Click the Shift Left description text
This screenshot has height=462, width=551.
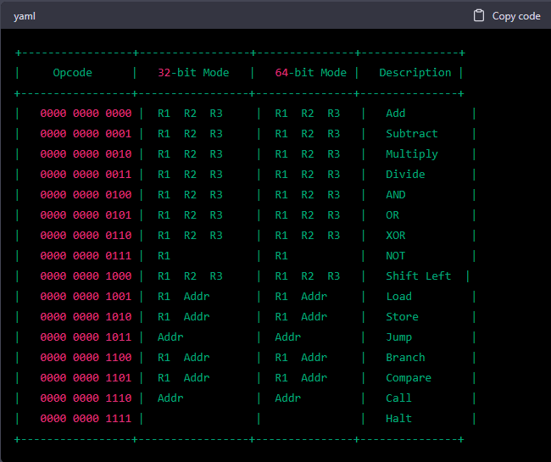418,276
